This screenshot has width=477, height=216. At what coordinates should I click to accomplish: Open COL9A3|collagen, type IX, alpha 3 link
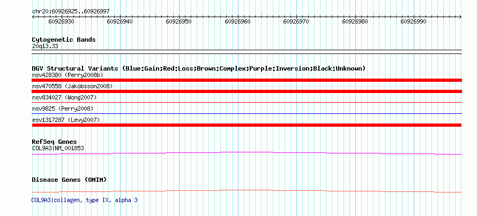click(x=85, y=200)
